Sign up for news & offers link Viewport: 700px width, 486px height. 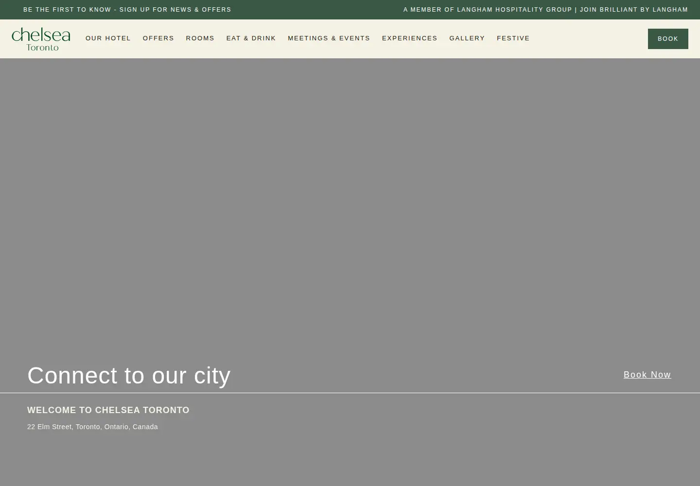pos(127,10)
